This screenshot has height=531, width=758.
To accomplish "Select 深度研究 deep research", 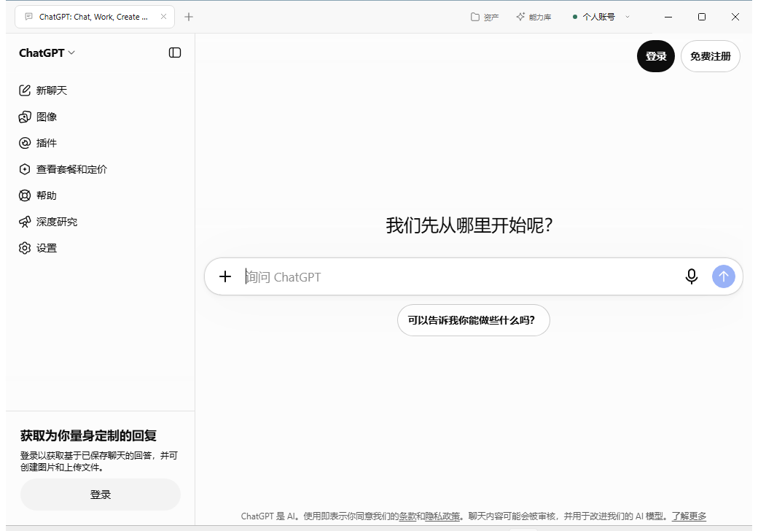I will pyautogui.click(x=48, y=222).
